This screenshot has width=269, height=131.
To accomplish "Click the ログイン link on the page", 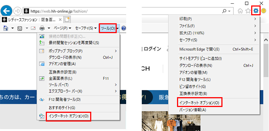I will (x=152, y=49).
